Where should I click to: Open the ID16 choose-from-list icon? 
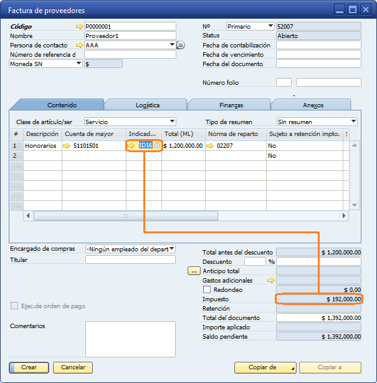(x=157, y=145)
